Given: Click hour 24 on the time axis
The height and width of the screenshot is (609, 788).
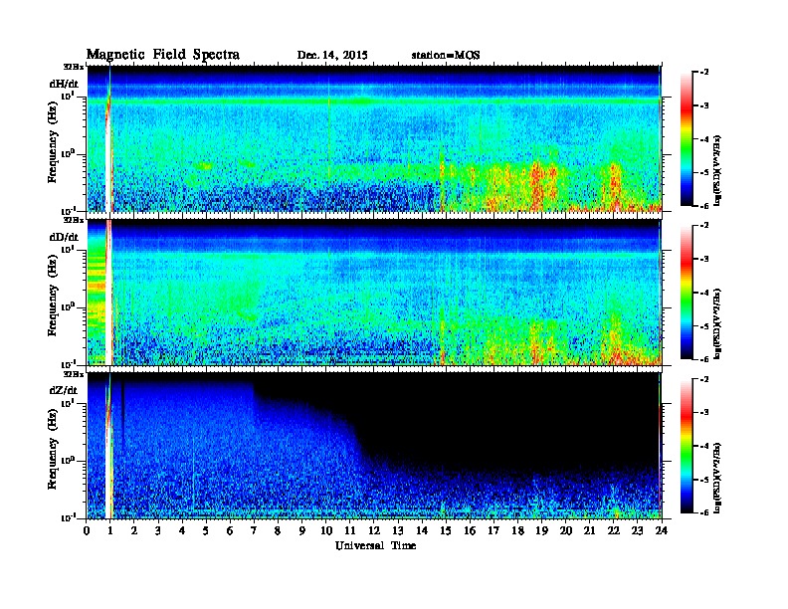Looking at the screenshot, I should [x=662, y=530].
